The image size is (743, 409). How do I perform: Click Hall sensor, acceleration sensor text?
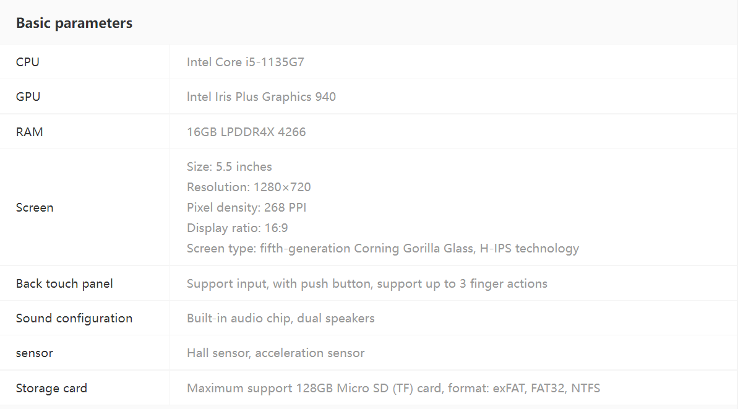(x=276, y=353)
